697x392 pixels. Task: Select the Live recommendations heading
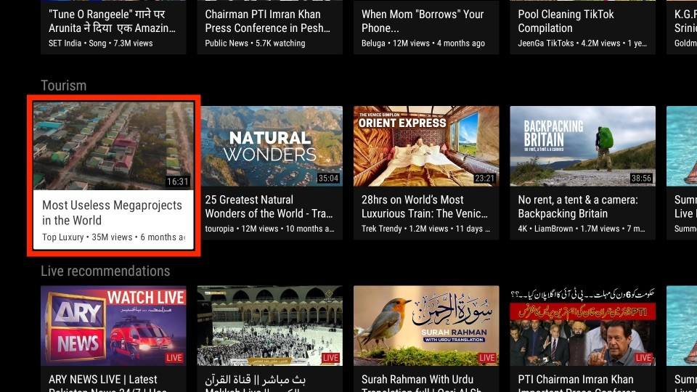pos(105,271)
